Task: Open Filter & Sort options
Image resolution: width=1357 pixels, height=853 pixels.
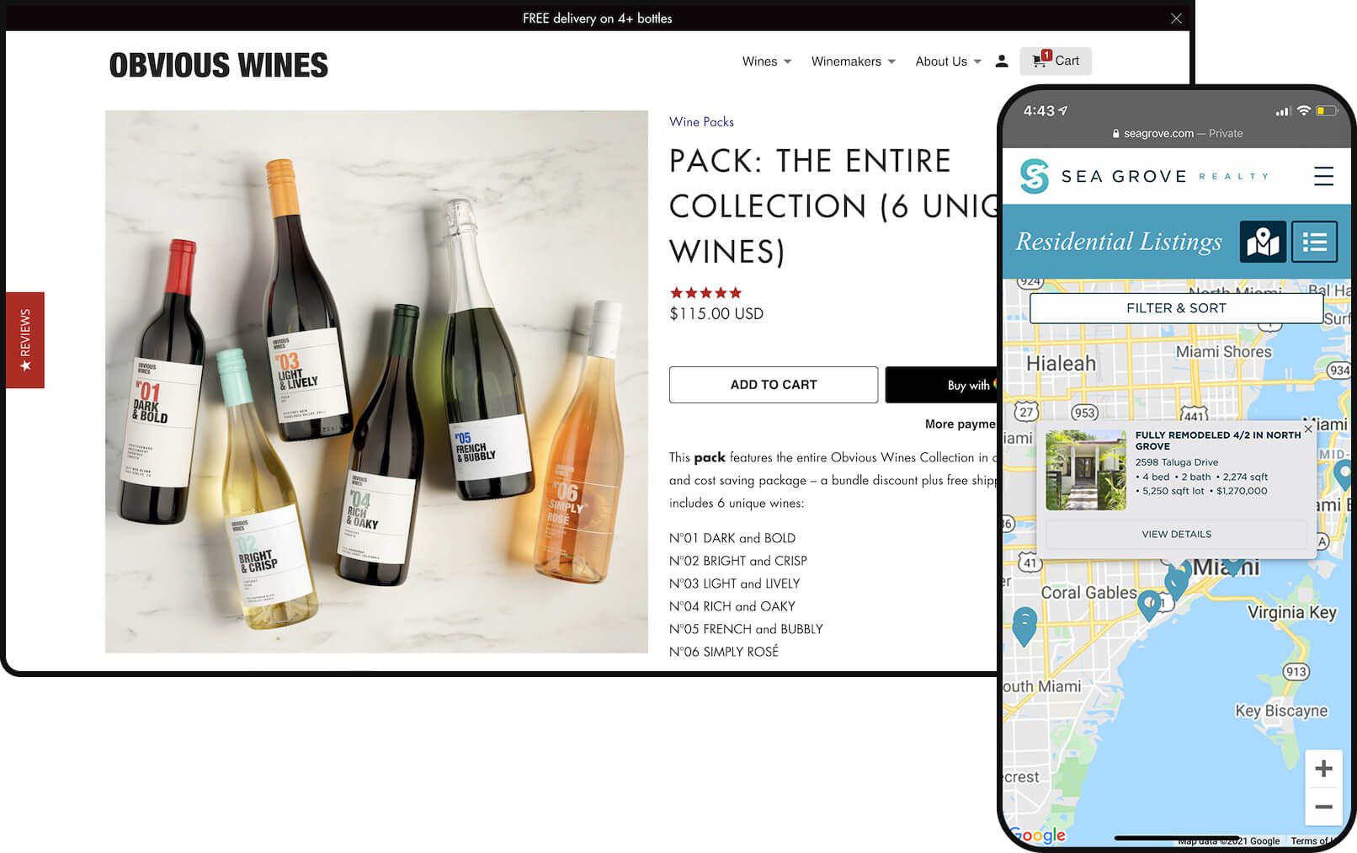Action: point(1175,308)
